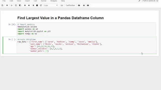
Task: Insert a cell below with plus icon
Action: click(x=7, y=5)
